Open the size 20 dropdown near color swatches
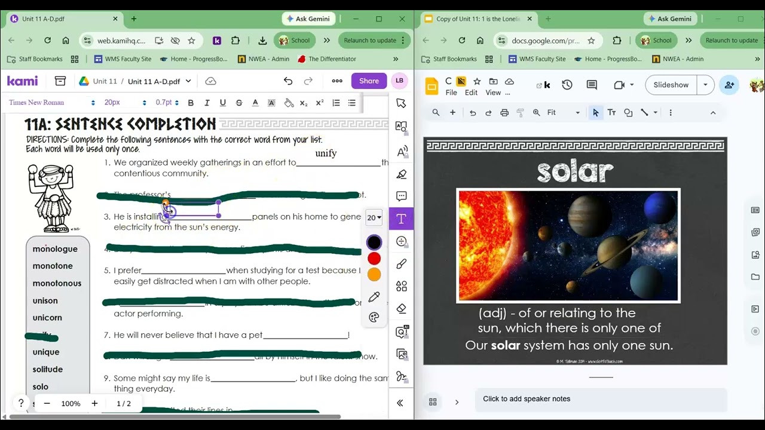 pyautogui.click(x=374, y=218)
